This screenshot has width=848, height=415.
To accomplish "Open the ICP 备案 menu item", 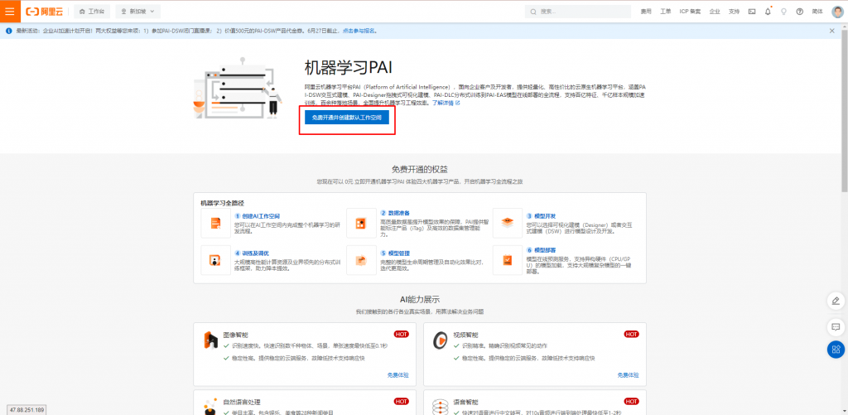I will (690, 12).
